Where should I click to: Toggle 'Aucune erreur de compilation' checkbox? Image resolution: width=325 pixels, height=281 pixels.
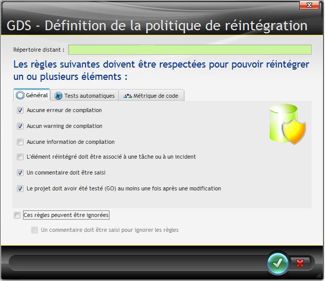click(x=20, y=111)
